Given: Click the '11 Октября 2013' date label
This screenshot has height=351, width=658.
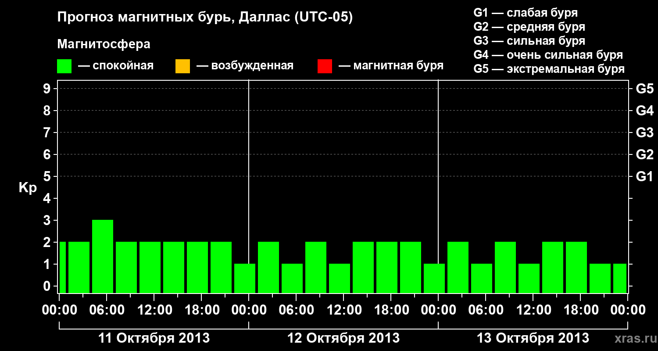Looking at the screenshot, I should [154, 338].
